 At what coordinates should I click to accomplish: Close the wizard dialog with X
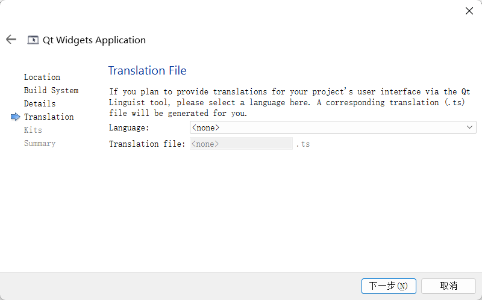pos(469,11)
